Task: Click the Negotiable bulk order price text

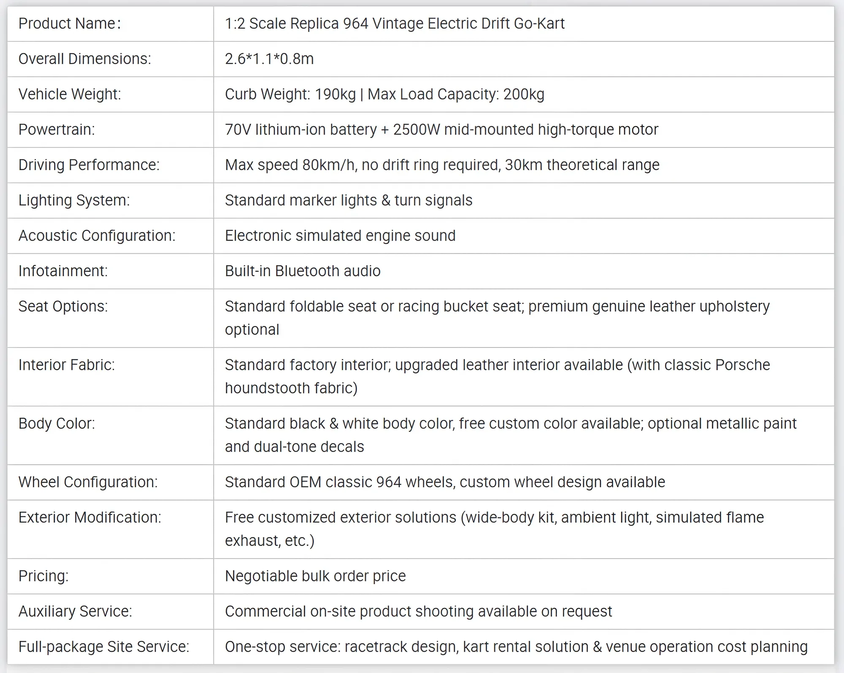Action: point(315,576)
